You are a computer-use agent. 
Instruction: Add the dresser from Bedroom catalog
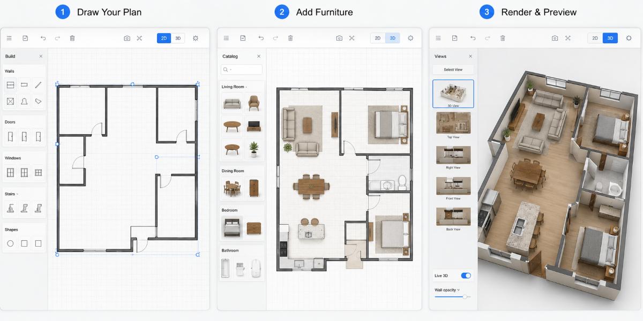click(x=254, y=227)
